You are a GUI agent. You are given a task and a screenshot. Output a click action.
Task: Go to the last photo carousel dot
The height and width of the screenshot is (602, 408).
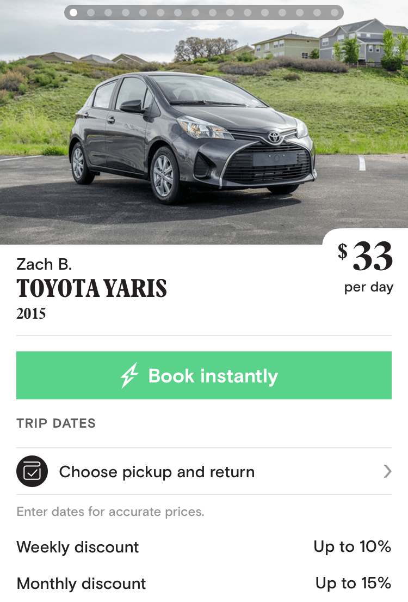pyautogui.click(x=335, y=13)
